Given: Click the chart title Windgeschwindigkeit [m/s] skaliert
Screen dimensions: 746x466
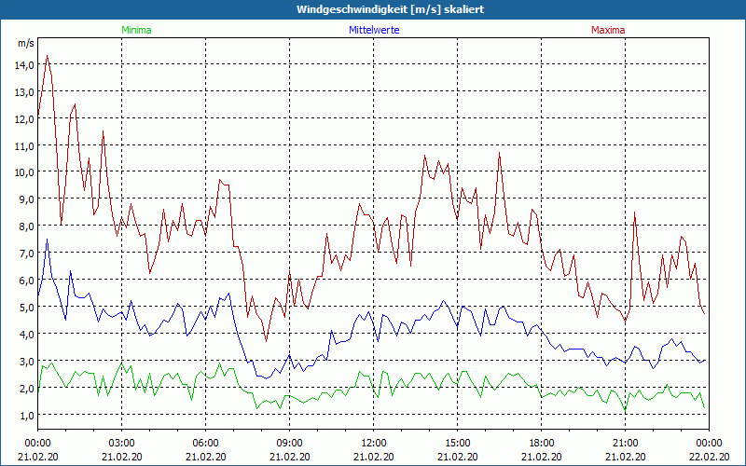Looking at the screenshot, I should click(x=390, y=9).
